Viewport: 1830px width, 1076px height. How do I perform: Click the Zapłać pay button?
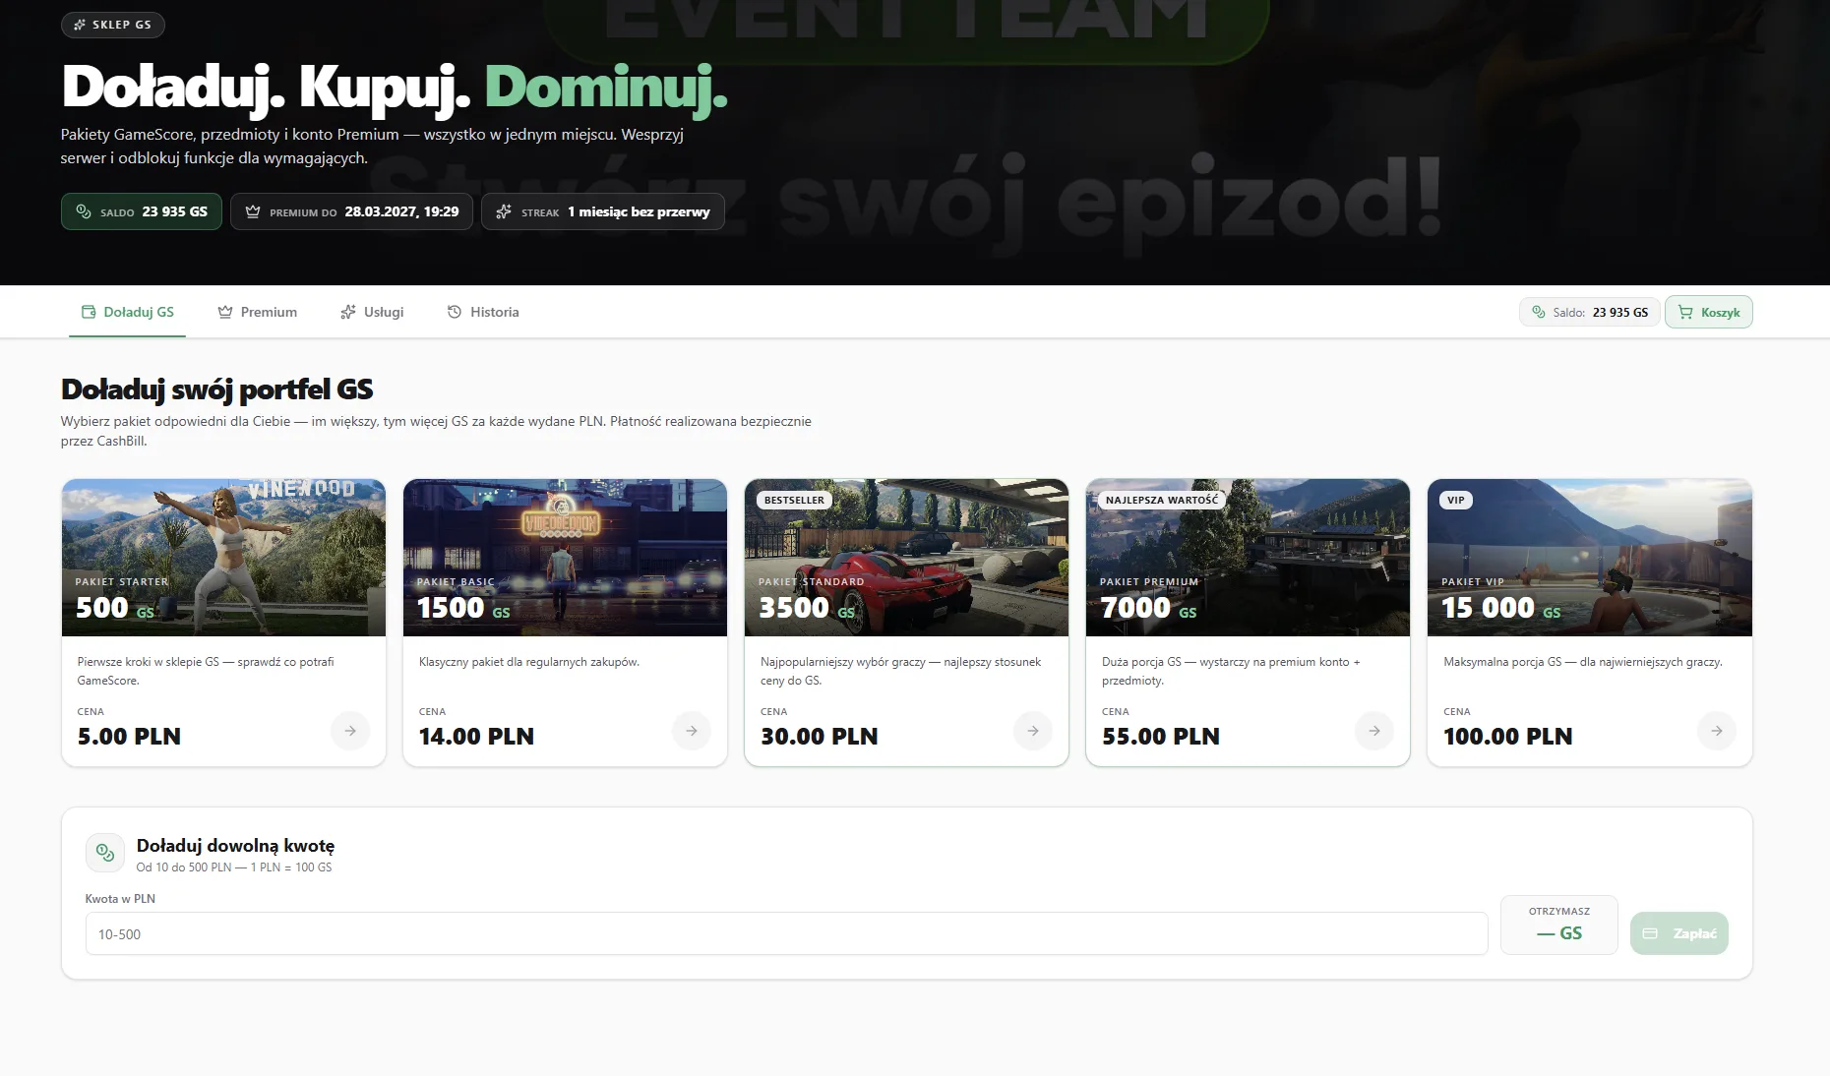coord(1679,933)
